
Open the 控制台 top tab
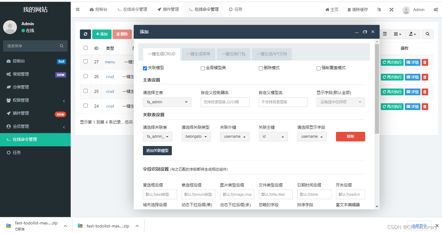[99, 10]
